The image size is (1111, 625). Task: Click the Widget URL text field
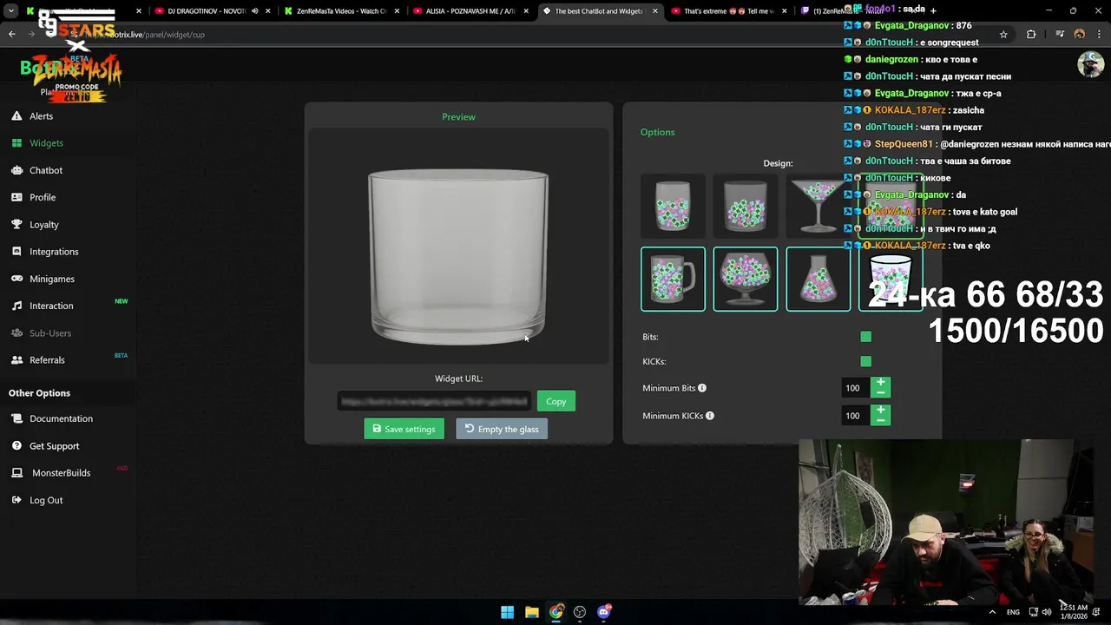(x=434, y=401)
